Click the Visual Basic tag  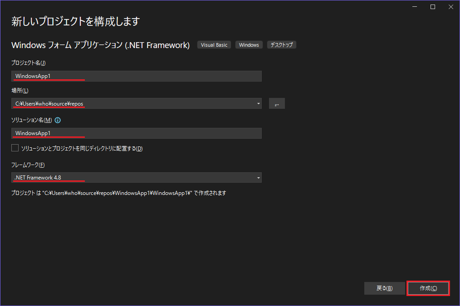tap(214, 45)
